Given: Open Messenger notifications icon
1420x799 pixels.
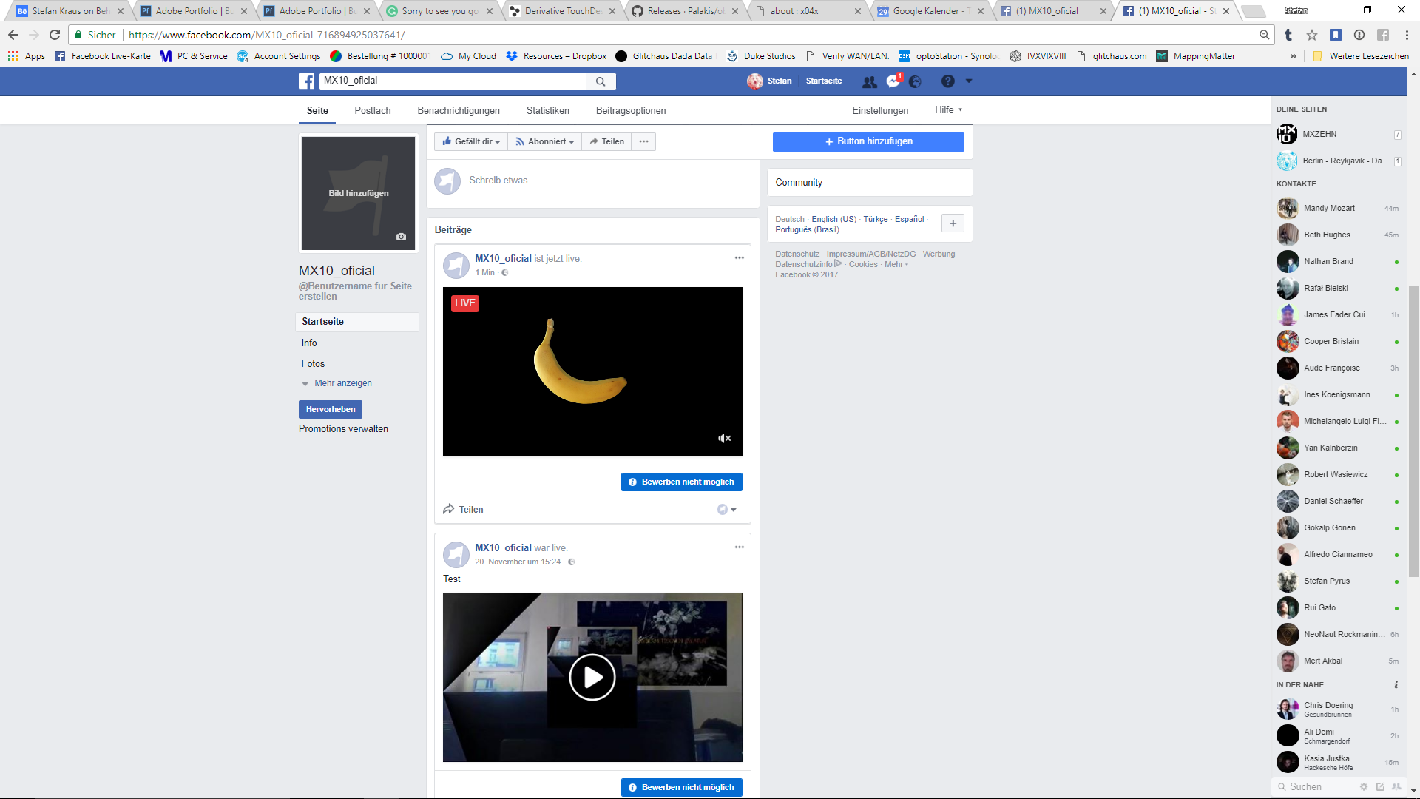Looking at the screenshot, I should [893, 81].
